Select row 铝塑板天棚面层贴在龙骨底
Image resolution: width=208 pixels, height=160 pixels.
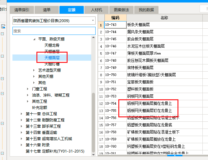point(164,125)
